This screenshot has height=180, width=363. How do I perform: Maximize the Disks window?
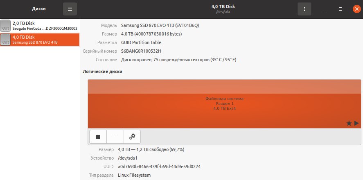point(340,9)
